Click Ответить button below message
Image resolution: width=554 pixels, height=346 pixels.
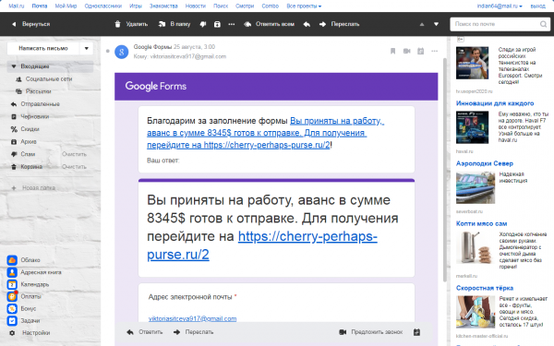click(x=145, y=332)
